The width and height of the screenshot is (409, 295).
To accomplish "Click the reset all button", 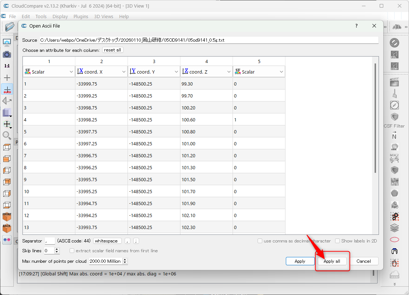I will pos(113,50).
